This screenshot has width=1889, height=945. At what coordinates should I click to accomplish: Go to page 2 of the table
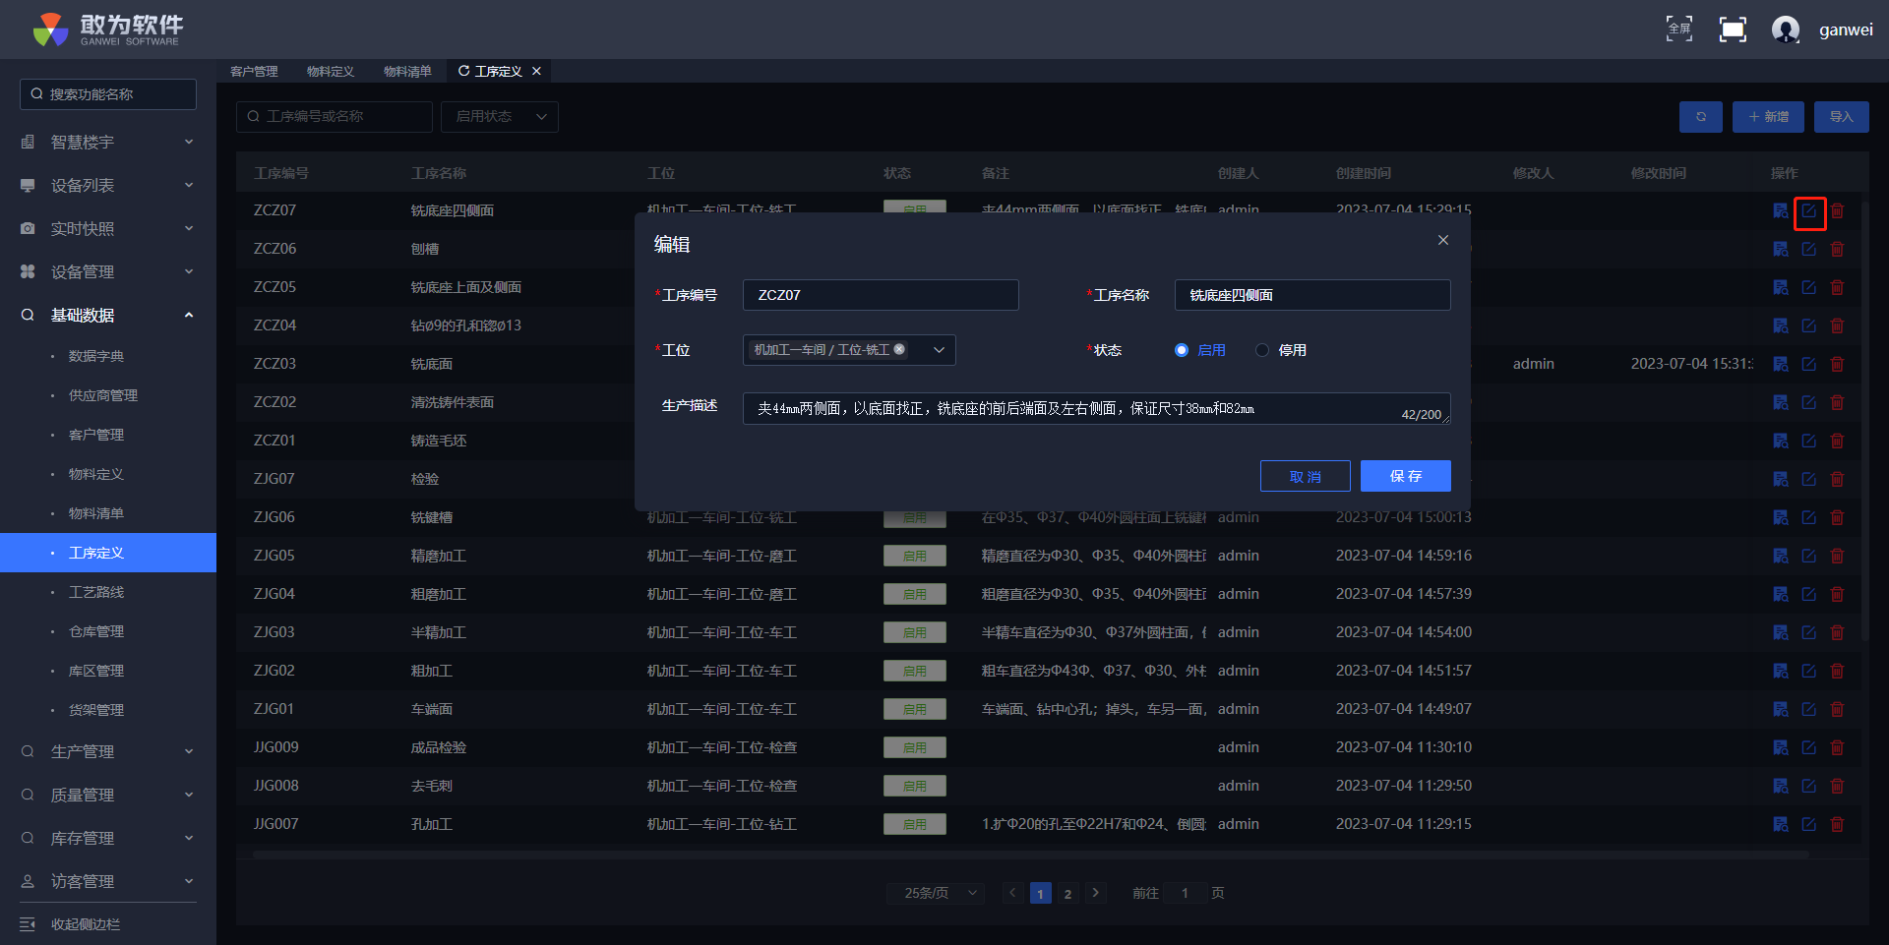(x=1067, y=893)
